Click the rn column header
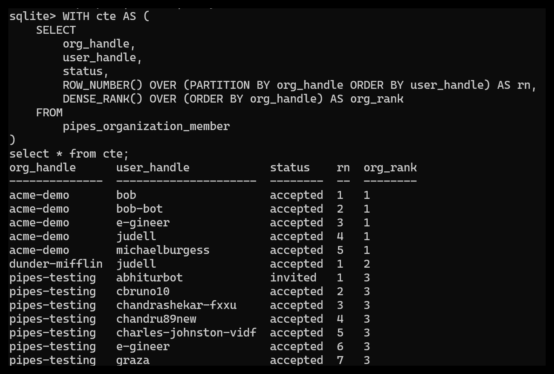Viewport: 554px width, 374px height. 343,168
